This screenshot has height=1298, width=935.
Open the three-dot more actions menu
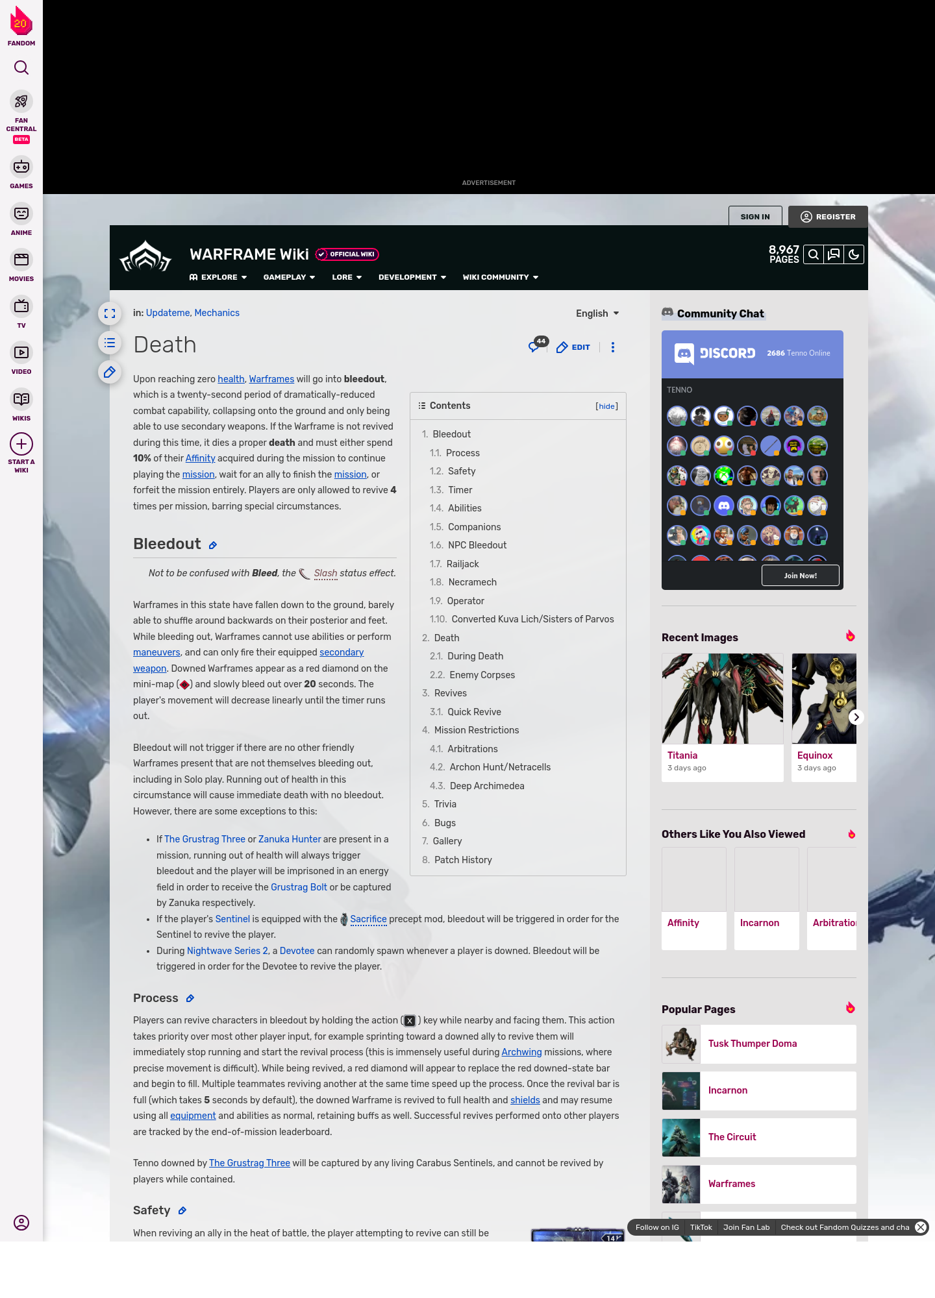click(613, 347)
